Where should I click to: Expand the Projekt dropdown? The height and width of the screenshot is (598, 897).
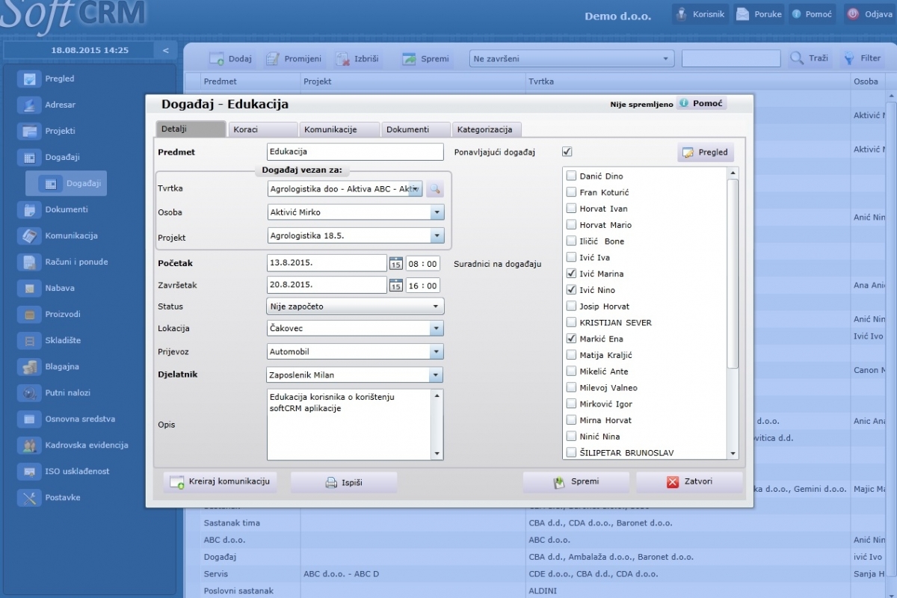coord(437,236)
